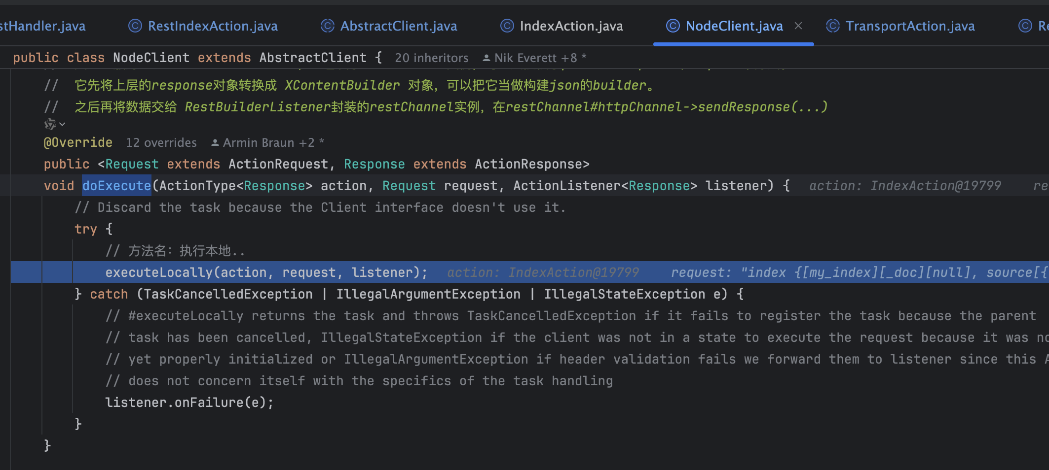Switch to the RestIndexAction.java tab
Viewport: 1049px width, 470px height.
203,26
